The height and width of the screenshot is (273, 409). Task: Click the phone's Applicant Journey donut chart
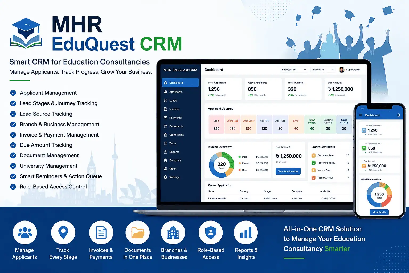379,195
